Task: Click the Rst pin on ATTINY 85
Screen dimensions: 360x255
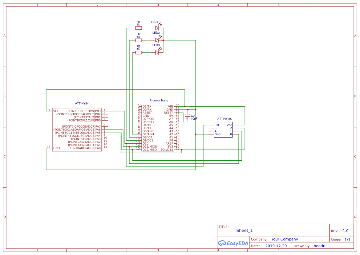Action: [217, 125]
